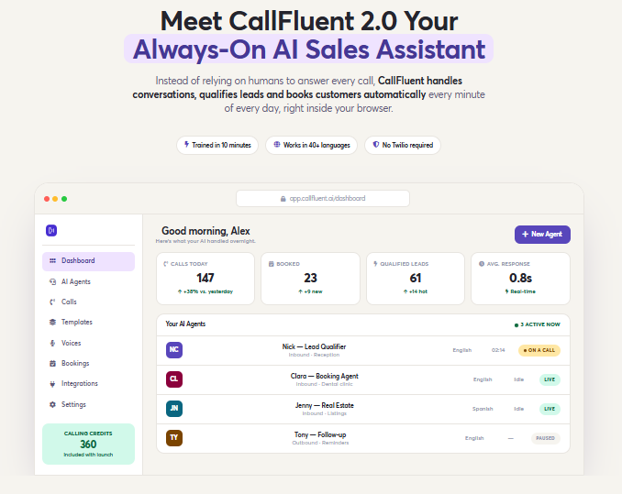Click the globe icon in languages pill
This screenshot has height=494, width=622.
point(277,145)
